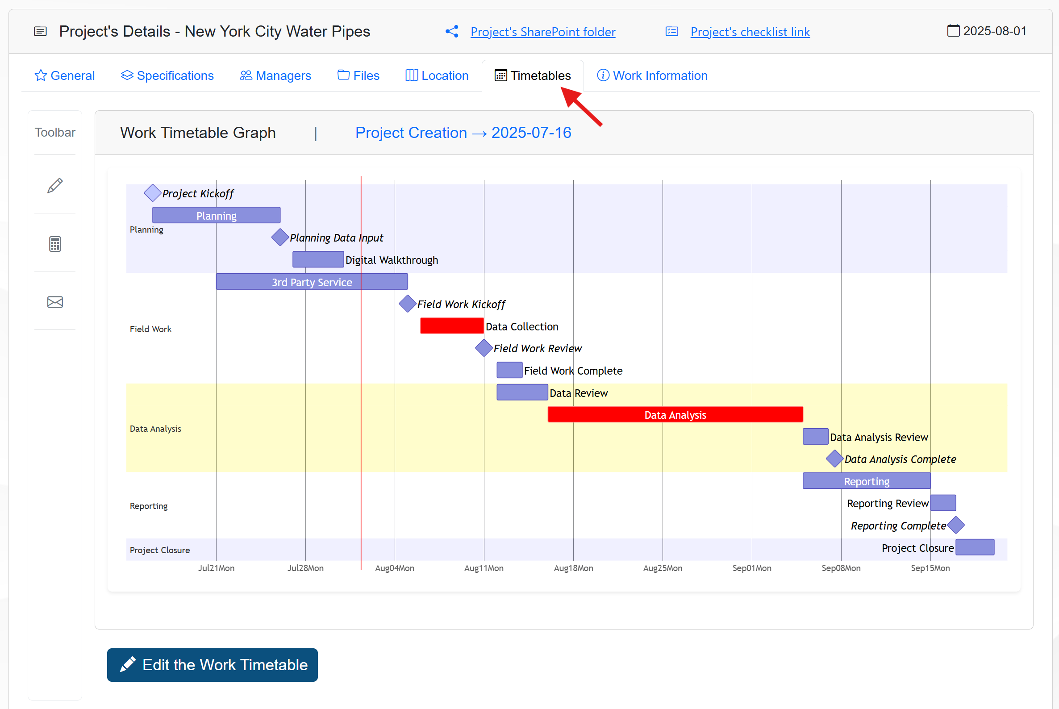1059x709 pixels.
Task: Click the red Data Analysis bar
Action: (x=675, y=415)
